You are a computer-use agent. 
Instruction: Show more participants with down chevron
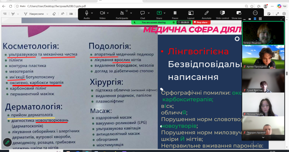tap(263, 138)
